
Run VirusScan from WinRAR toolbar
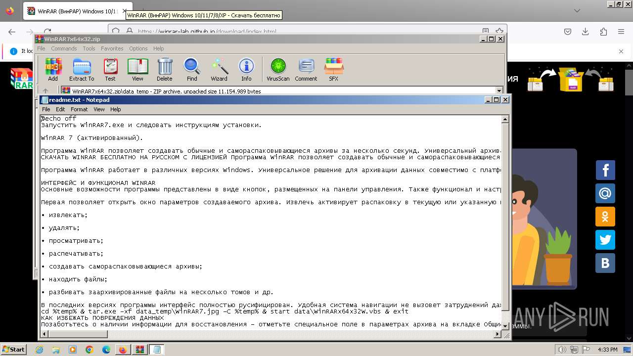click(278, 70)
